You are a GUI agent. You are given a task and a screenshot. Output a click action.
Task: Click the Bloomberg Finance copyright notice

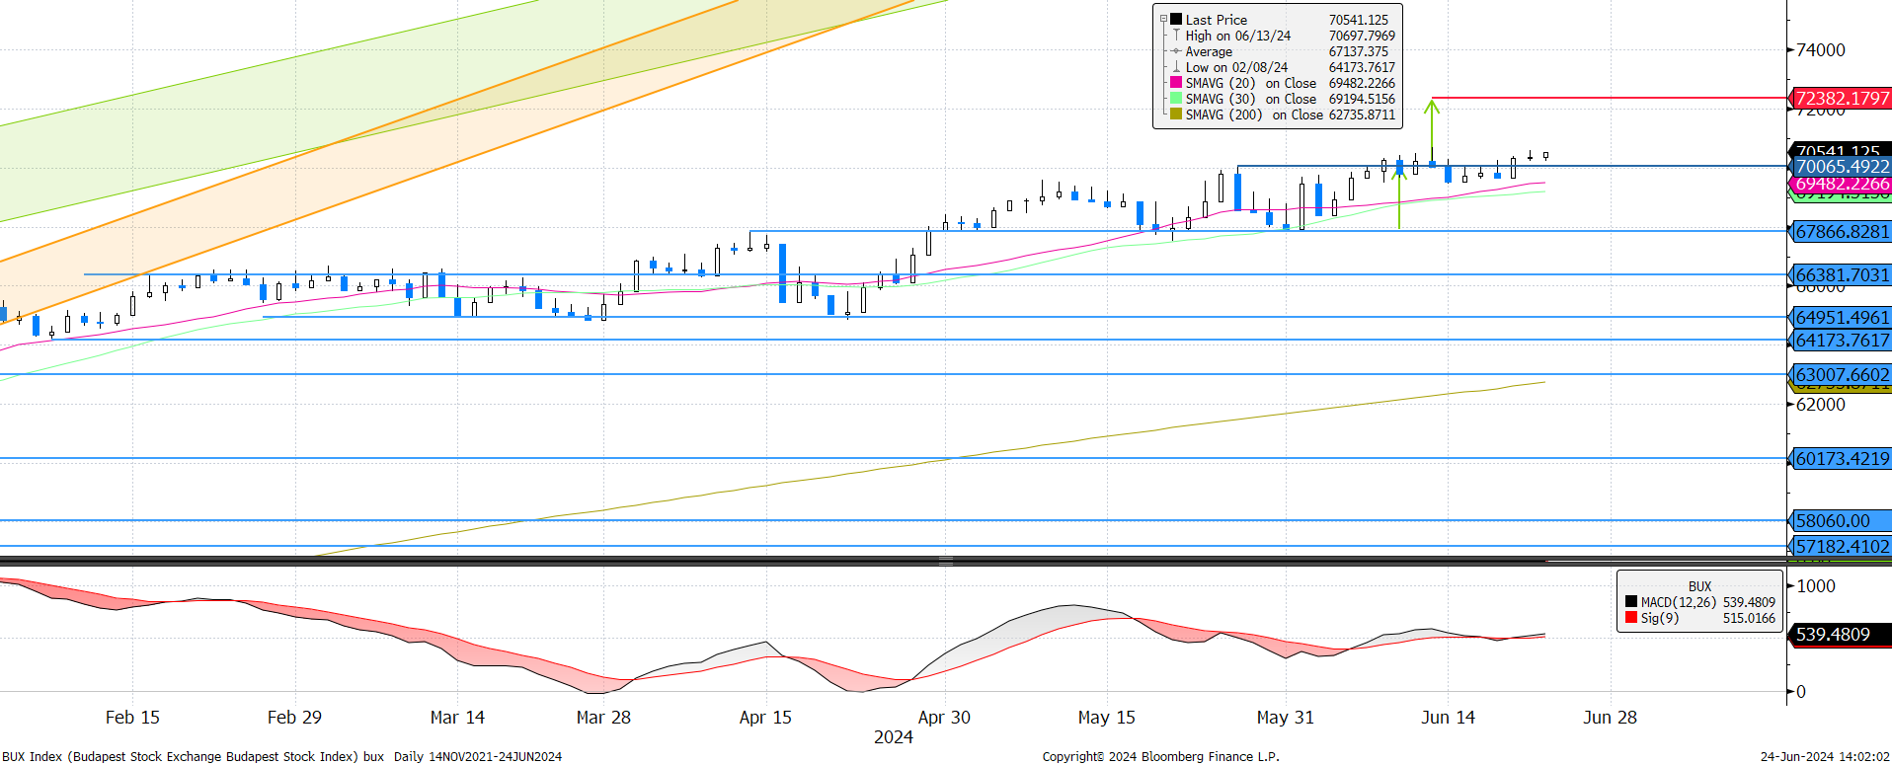point(1160,757)
